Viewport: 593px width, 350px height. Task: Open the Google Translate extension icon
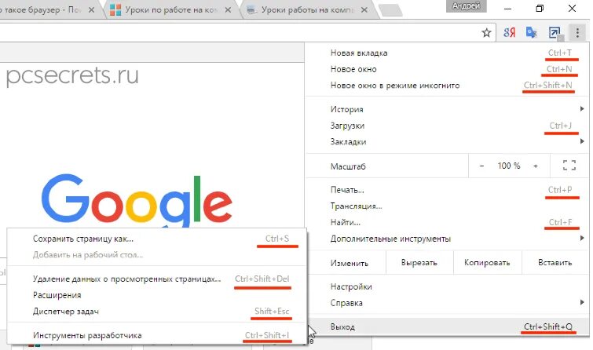(532, 32)
